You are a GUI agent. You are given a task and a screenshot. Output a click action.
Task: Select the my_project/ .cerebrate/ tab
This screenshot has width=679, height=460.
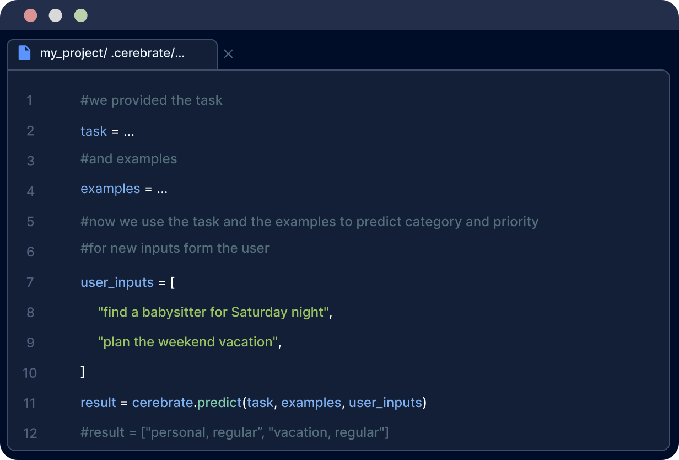point(112,54)
